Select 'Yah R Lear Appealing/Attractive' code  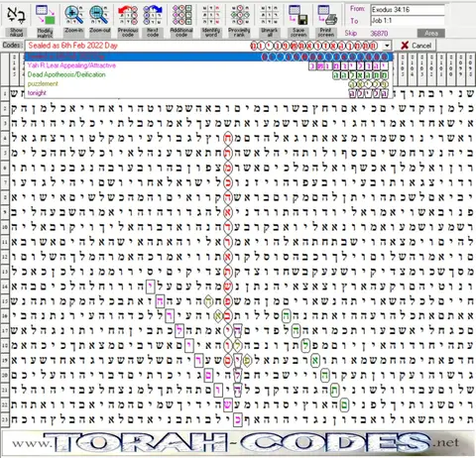(208, 65)
